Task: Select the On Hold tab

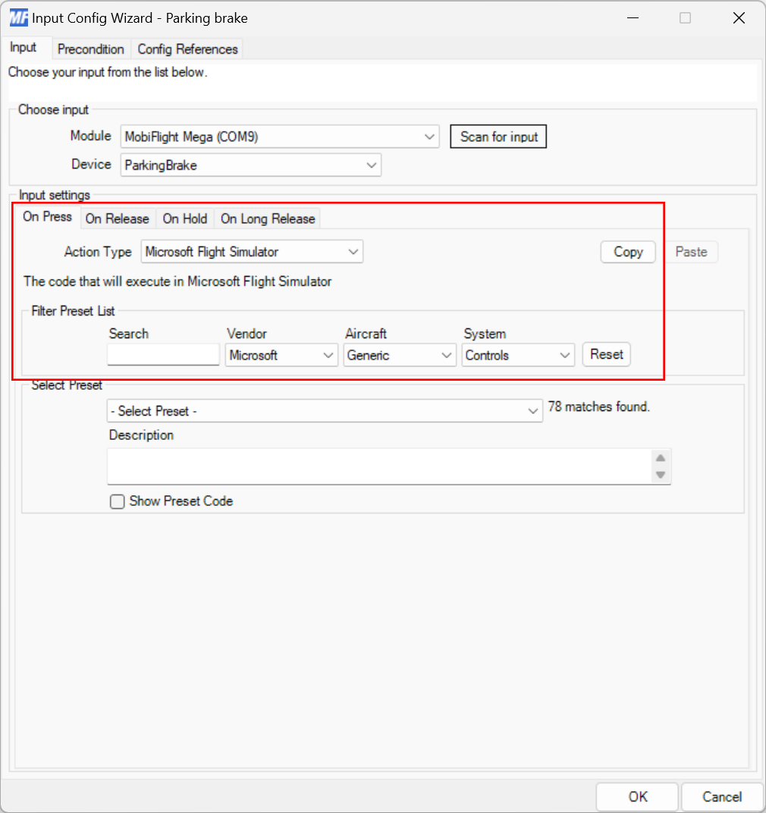Action: pyautogui.click(x=184, y=218)
